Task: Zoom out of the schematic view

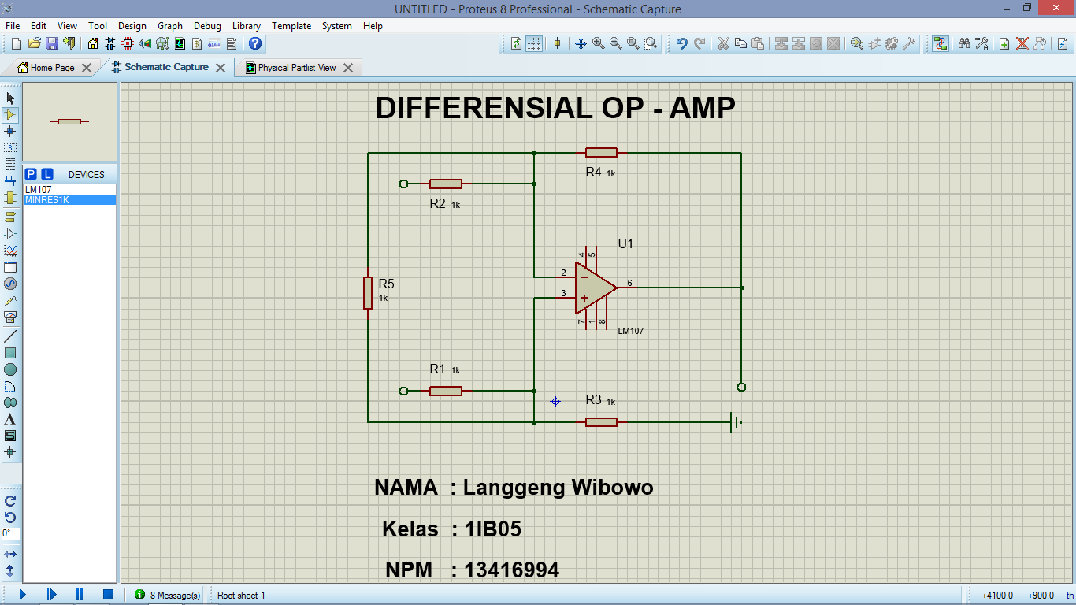Action: pyautogui.click(x=614, y=44)
